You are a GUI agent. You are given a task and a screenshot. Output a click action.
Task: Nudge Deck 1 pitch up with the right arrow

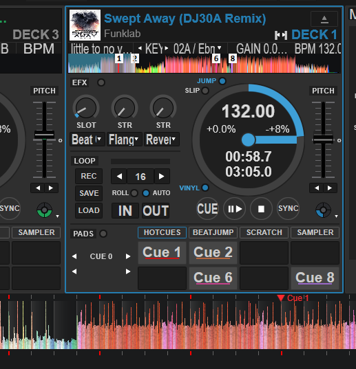coord(330,188)
